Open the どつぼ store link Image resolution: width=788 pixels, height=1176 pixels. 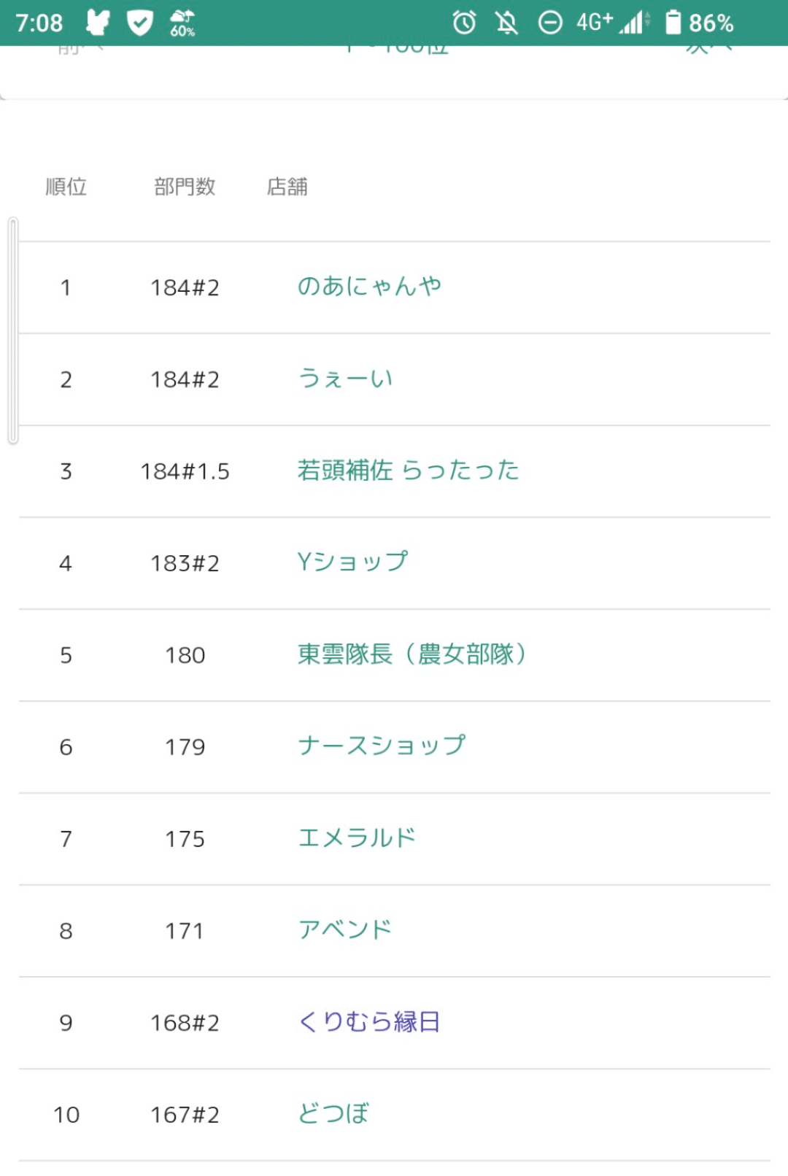(x=333, y=1114)
